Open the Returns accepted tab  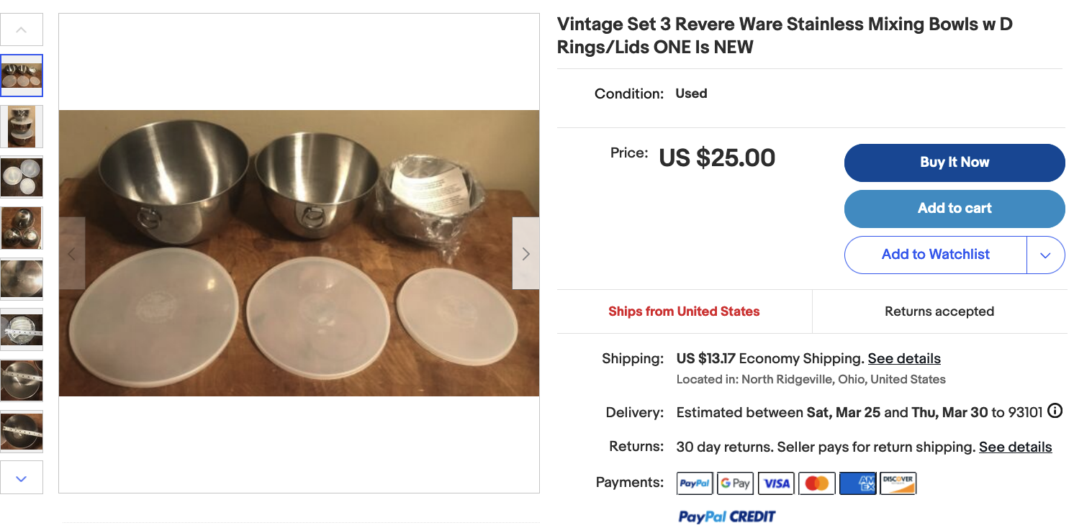pyautogui.click(x=939, y=311)
